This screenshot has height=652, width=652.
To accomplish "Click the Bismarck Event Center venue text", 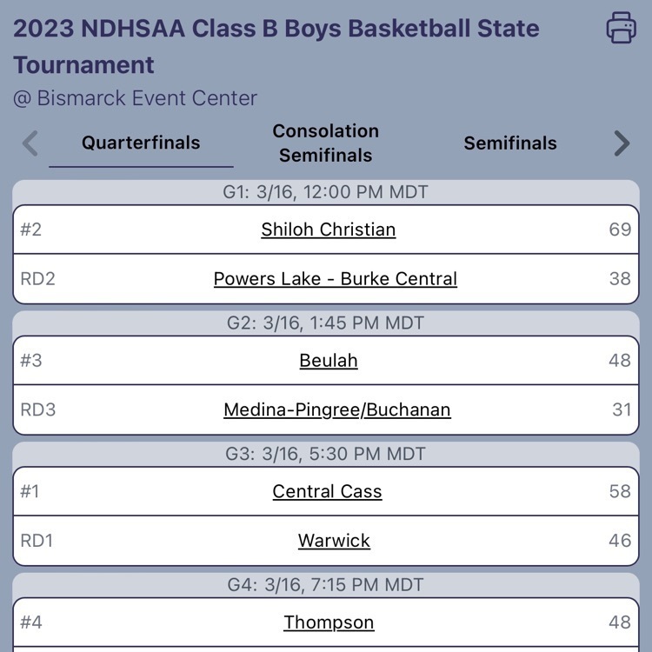I will click(x=135, y=98).
